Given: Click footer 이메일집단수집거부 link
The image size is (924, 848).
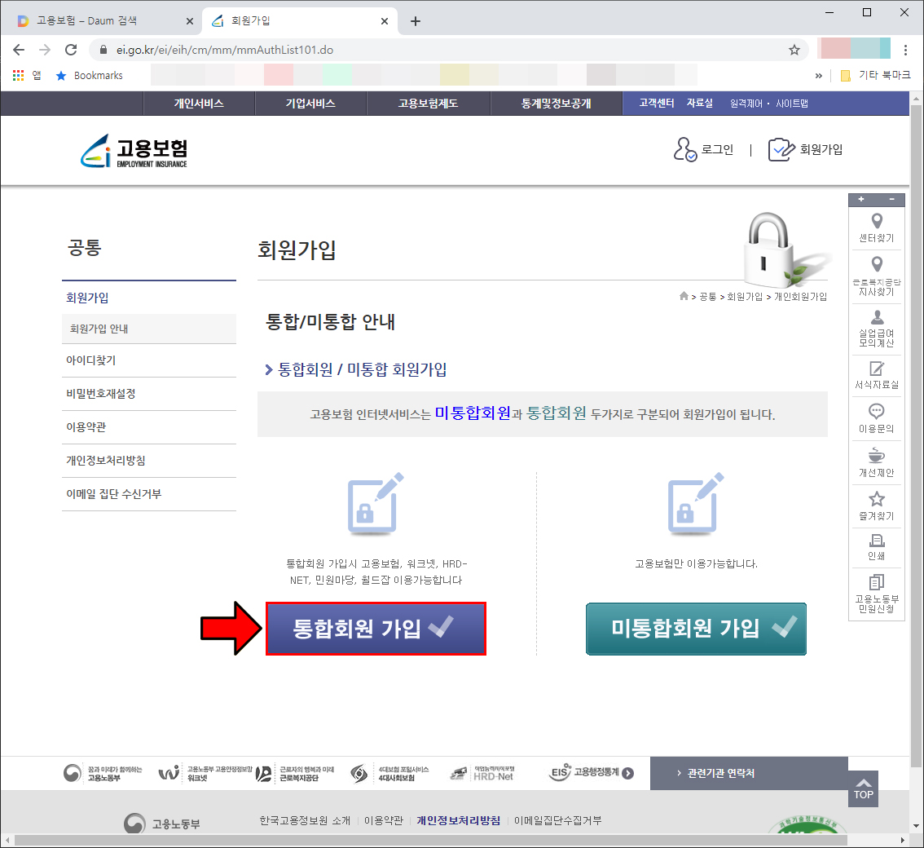Looking at the screenshot, I should click(557, 820).
